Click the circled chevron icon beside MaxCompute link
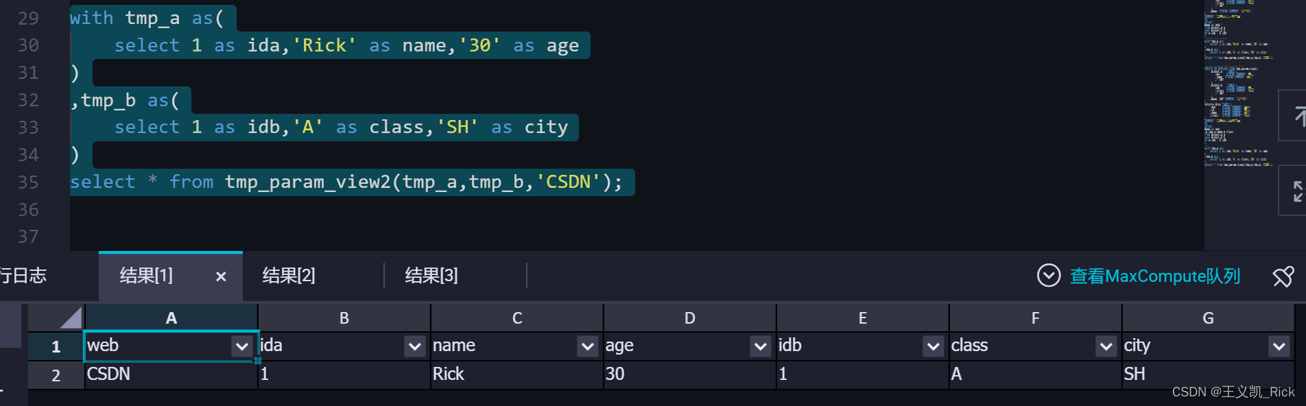The height and width of the screenshot is (406, 1306). point(1048,276)
